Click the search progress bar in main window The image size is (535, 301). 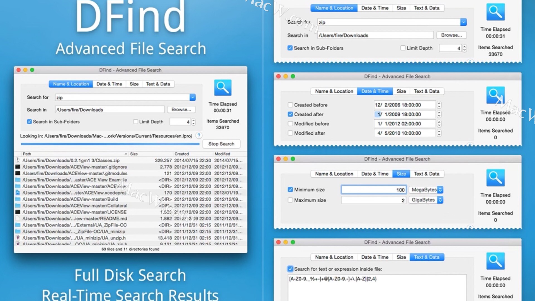110,144
